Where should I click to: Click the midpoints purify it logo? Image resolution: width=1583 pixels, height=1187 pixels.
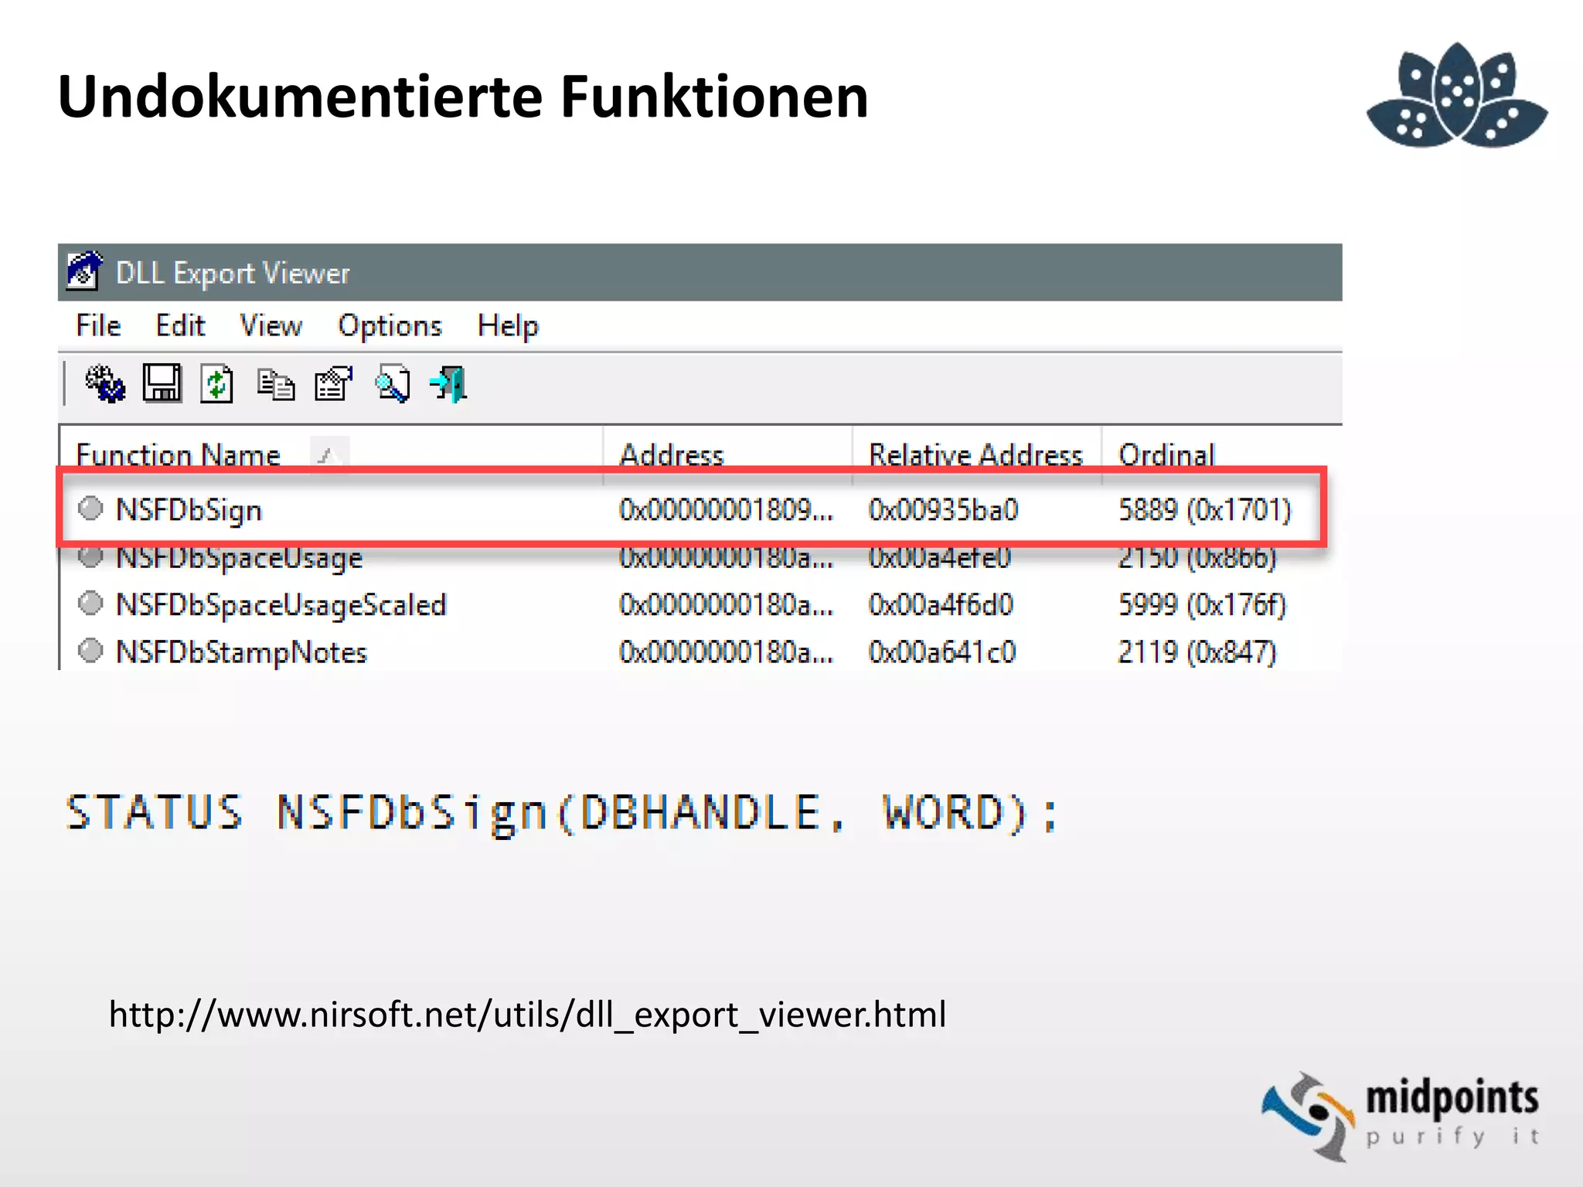1401,1116
